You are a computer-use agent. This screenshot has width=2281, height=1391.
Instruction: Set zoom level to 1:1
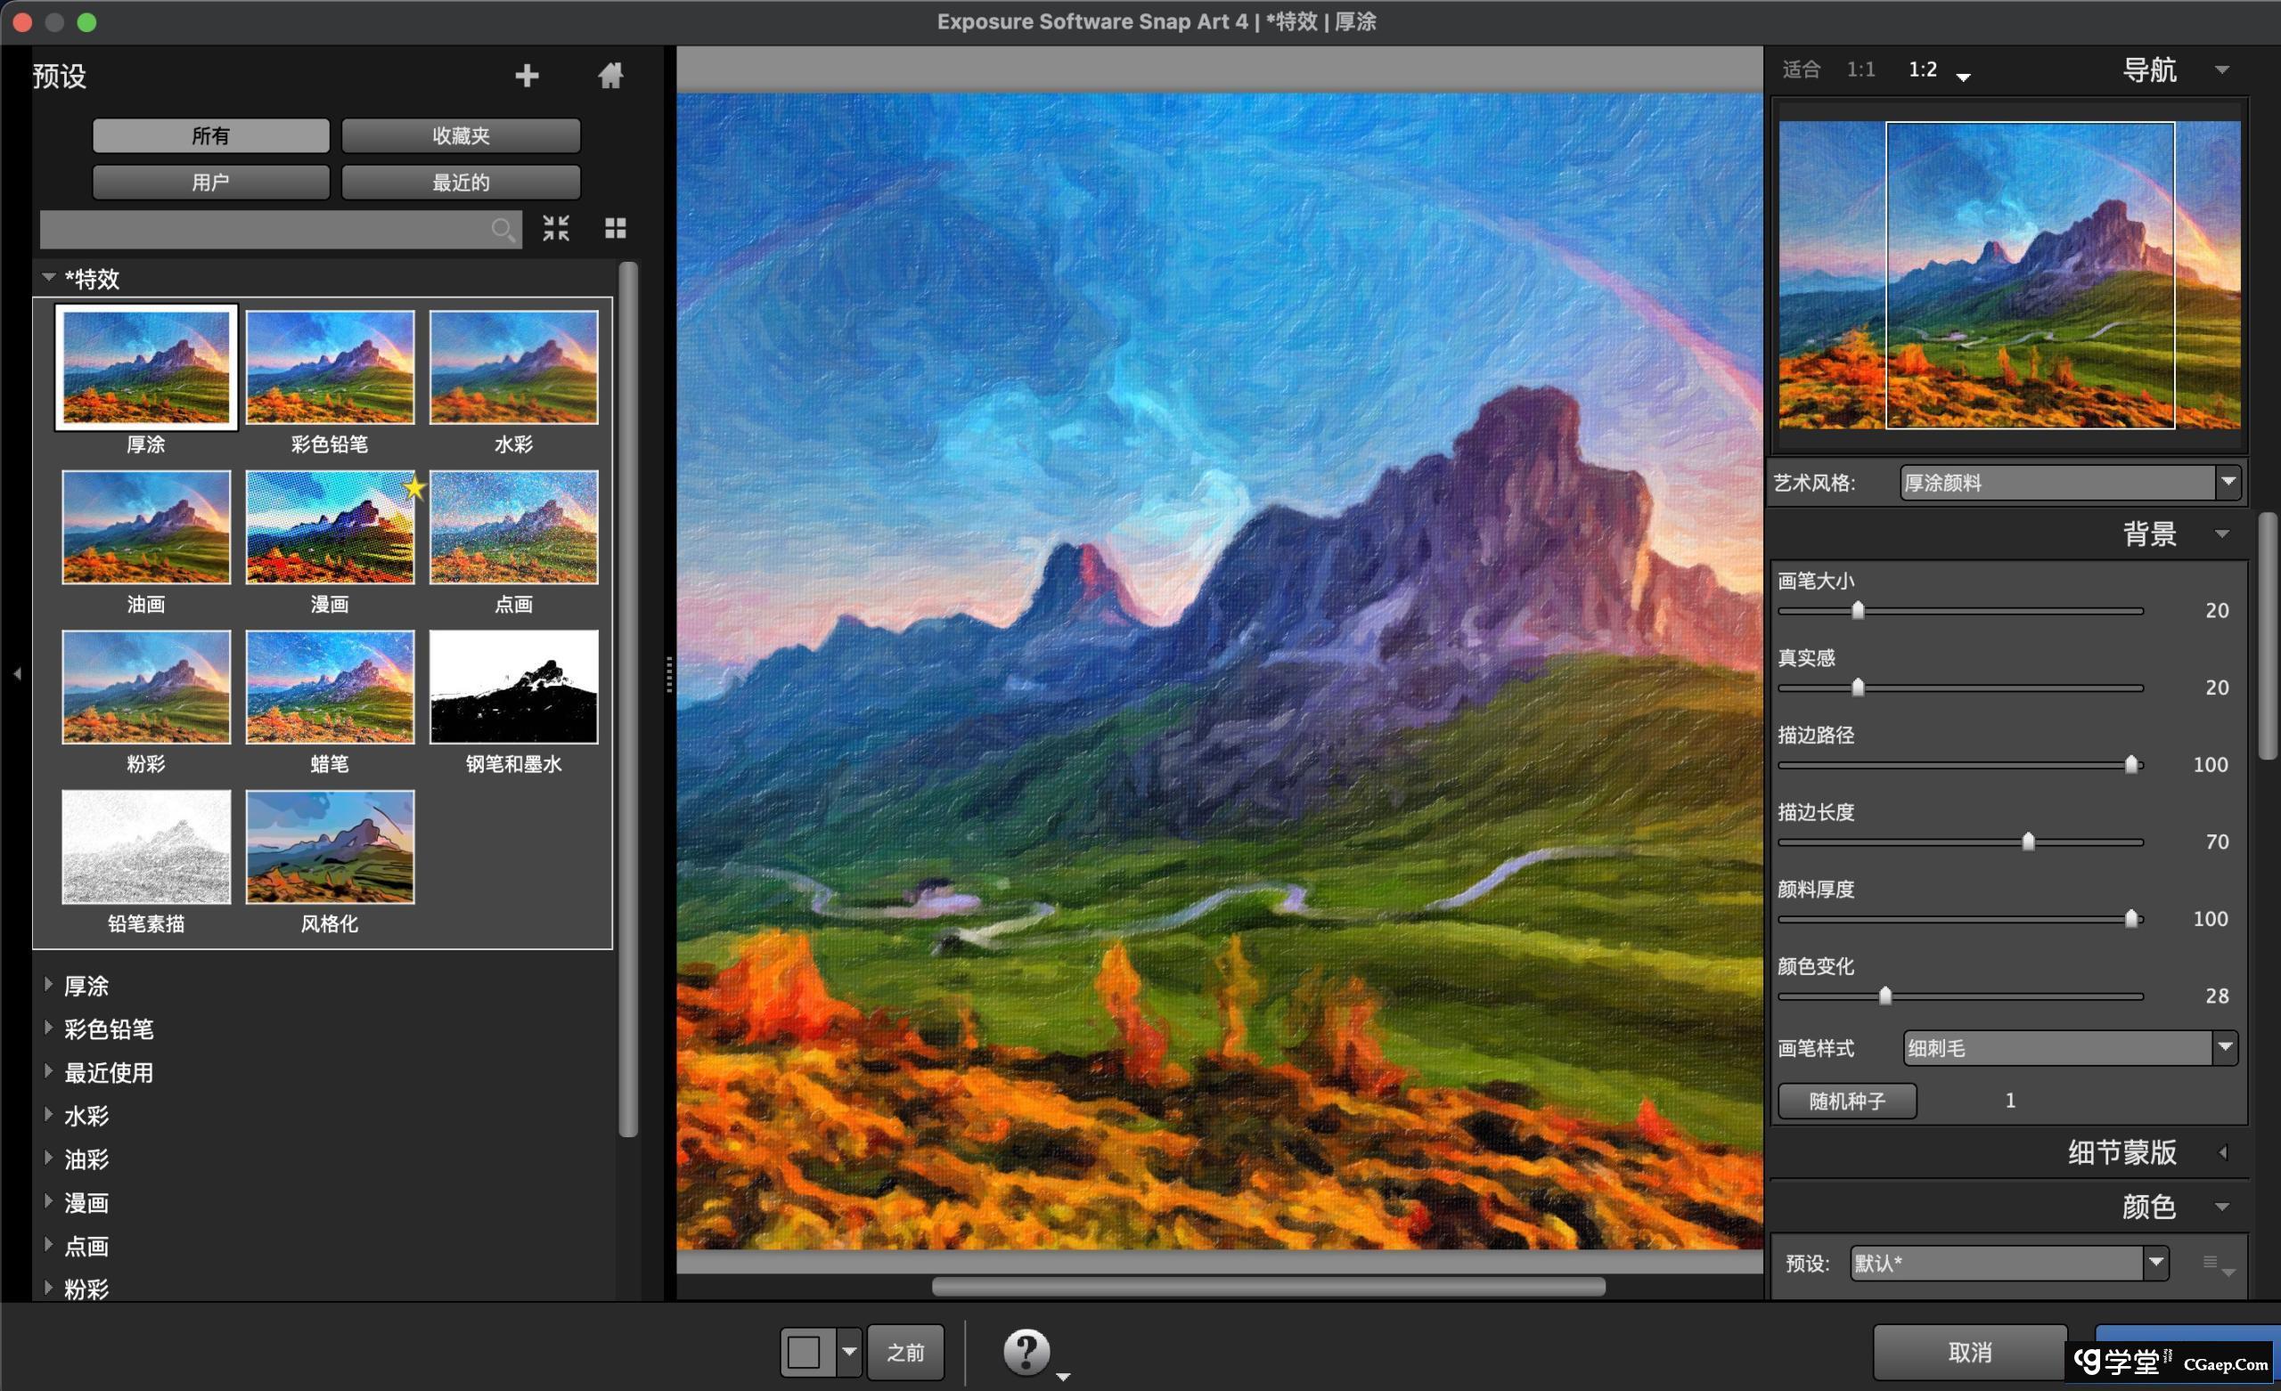[x=1860, y=69]
